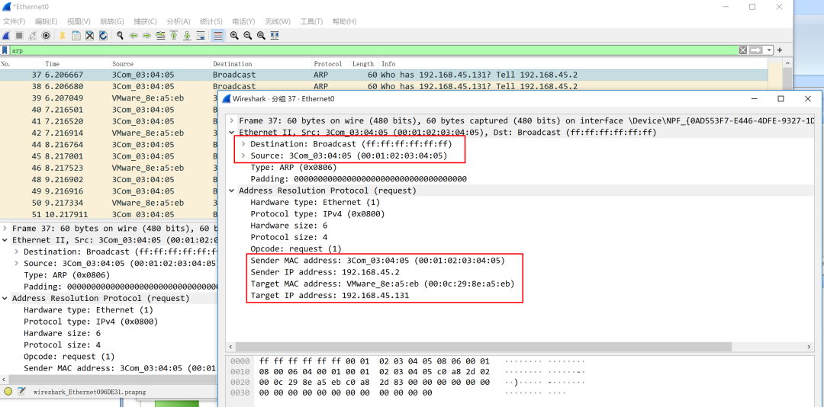Open the 视图(V) menu

(x=79, y=21)
